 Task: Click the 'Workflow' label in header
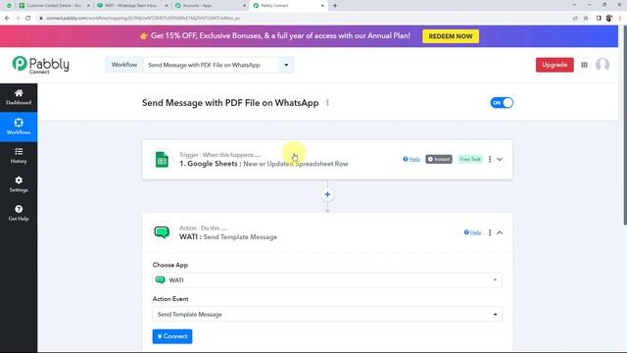click(x=124, y=65)
